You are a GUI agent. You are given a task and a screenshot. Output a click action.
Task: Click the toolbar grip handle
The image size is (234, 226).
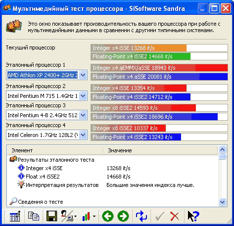click(x=4, y=216)
